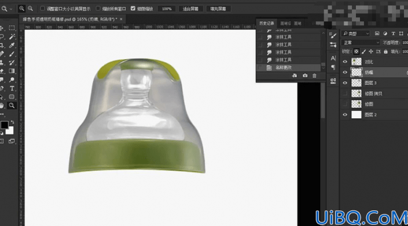Toggle lock all padlock icon

pyautogui.click(x=386, y=51)
